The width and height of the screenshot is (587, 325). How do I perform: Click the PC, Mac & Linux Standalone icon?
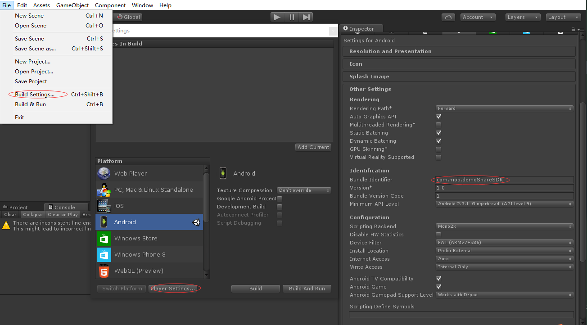104,190
